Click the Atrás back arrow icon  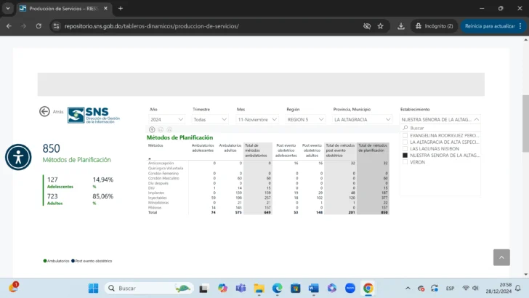pos(45,112)
